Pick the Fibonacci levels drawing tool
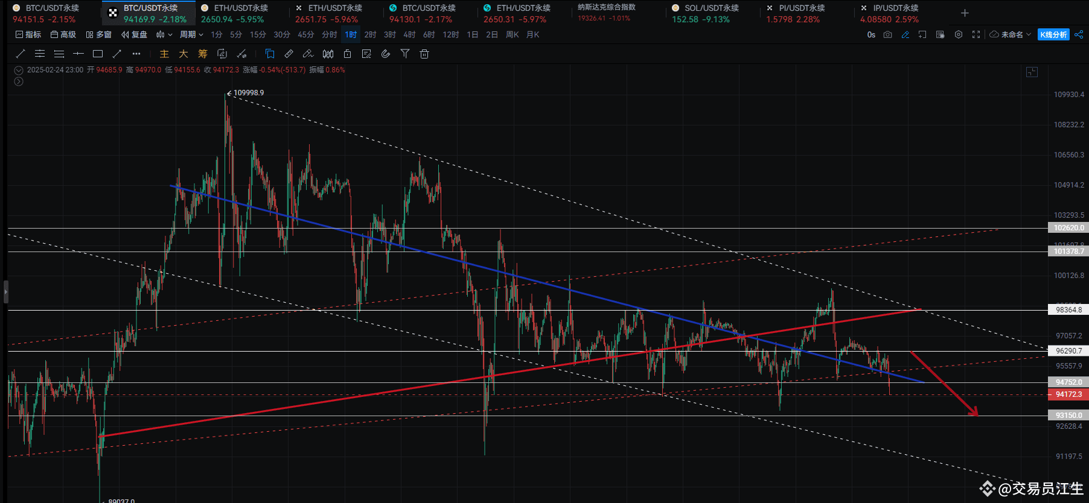Screen dimensions: 1089x503 pyautogui.click(x=59, y=54)
